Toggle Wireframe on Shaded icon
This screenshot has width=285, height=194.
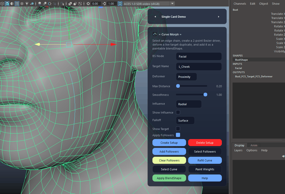[17, 4]
